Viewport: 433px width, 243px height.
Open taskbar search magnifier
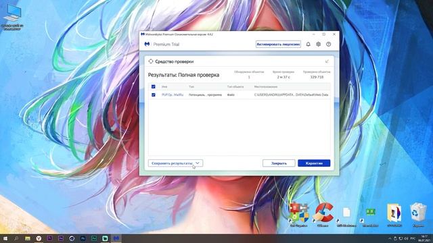coord(16,238)
